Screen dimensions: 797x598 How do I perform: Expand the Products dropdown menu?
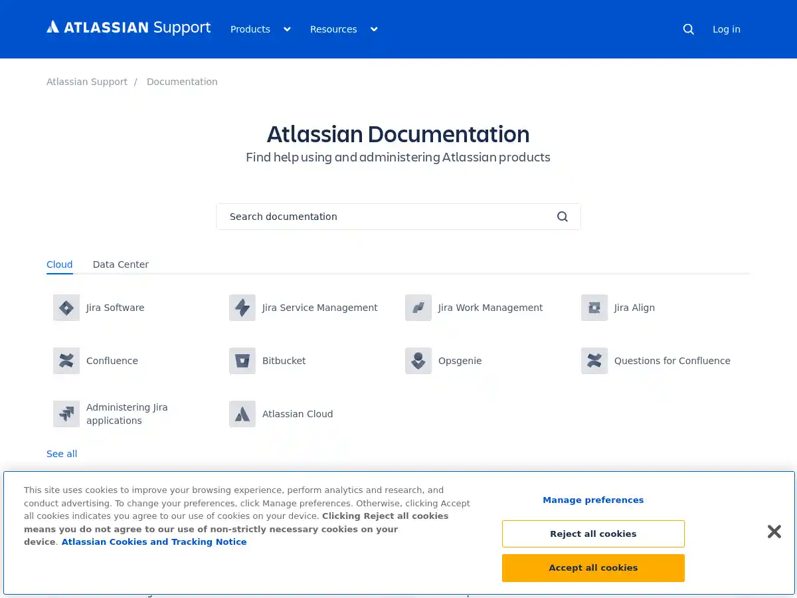click(x=260, y=29)
